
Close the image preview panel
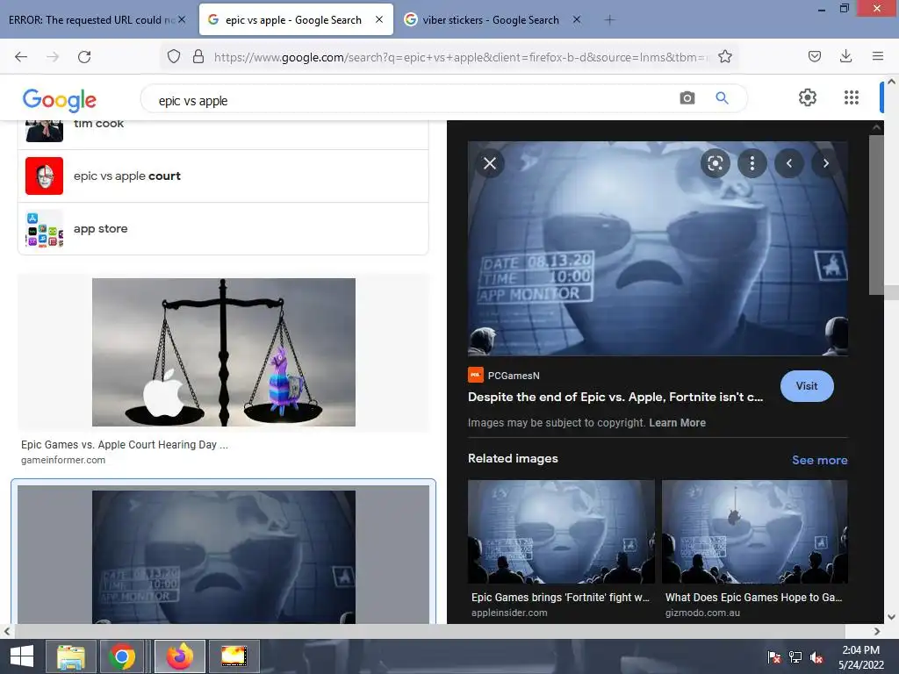(x=490, y=163)
